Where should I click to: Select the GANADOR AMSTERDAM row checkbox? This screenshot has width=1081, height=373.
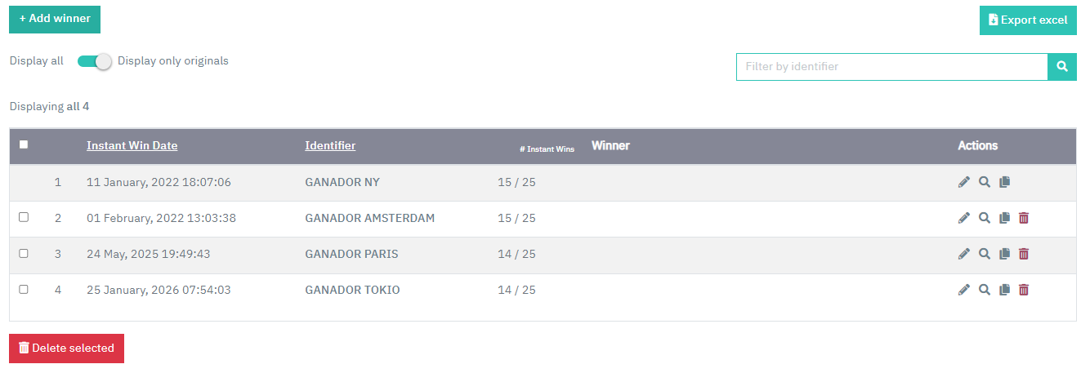pyautogui.click(x=24, y=217)
